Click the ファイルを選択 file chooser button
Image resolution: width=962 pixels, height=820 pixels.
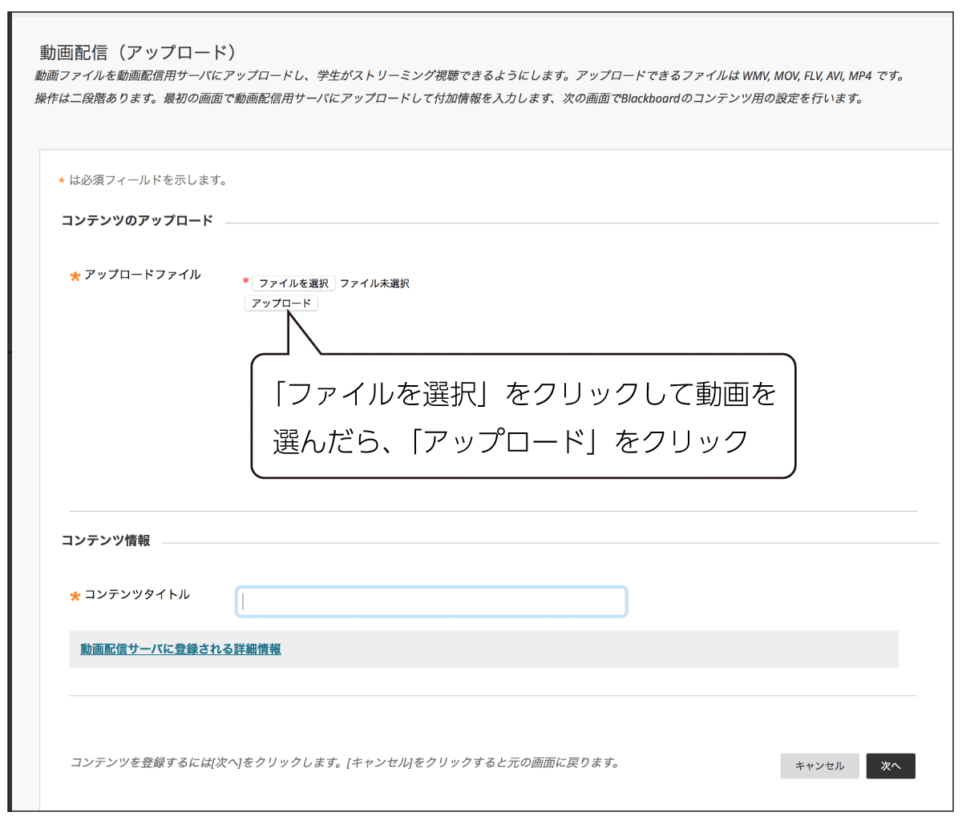293,283
